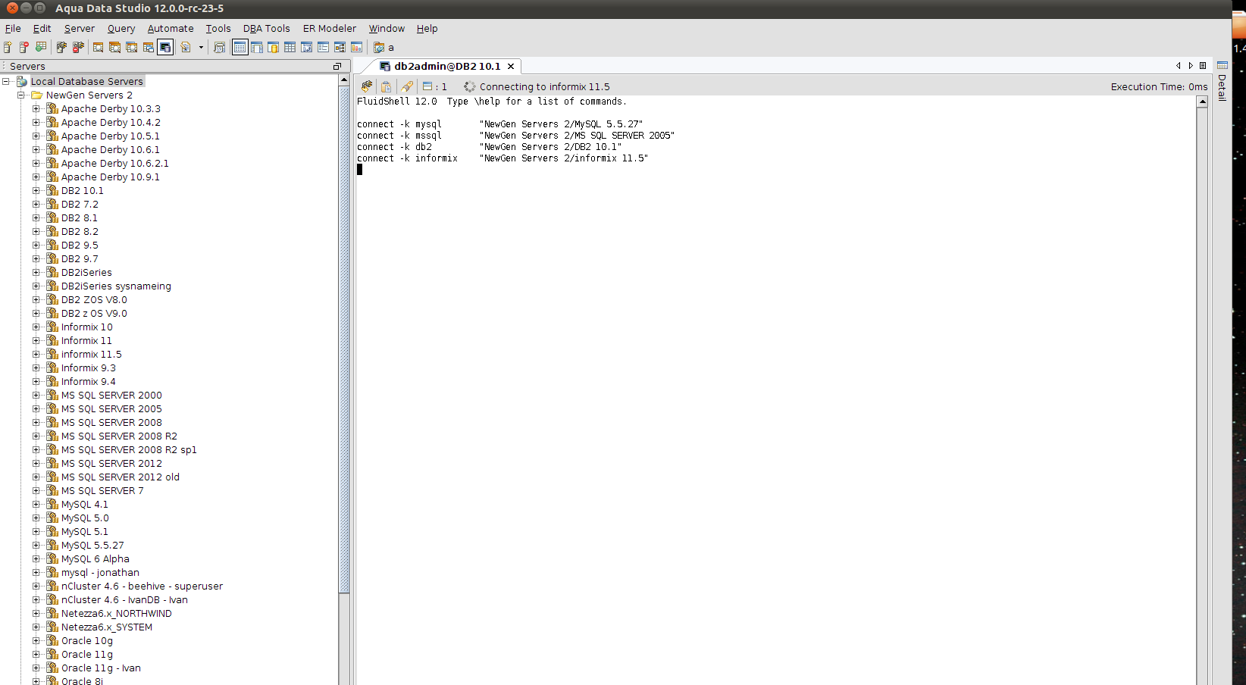Screen dimensions: 1246x685
Task: Toggle the highlighted table grid view icon
Action: [240, 47]
